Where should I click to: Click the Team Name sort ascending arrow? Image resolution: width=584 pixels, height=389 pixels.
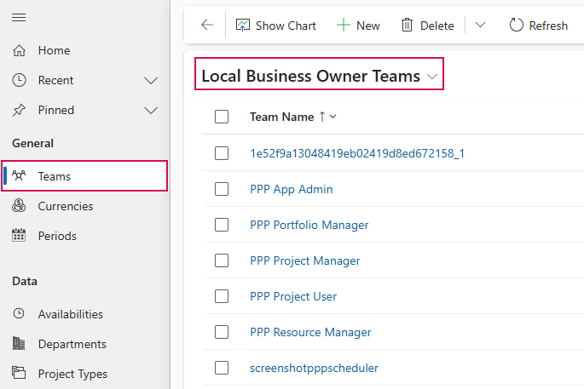click(x=322, y=117)
